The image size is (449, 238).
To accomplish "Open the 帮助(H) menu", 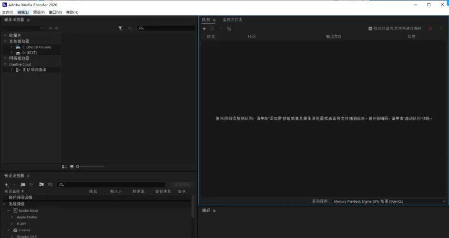I will (72, 12).
